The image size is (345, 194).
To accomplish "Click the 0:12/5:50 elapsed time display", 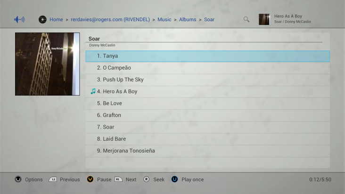I will (x=320, y=179).
